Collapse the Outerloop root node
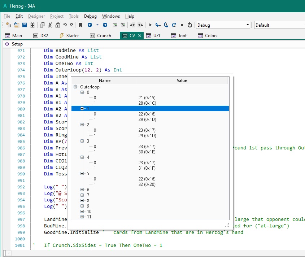The image size is (305, 257). (75, 87)
